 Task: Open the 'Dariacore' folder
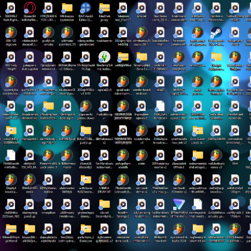point(86,229)
